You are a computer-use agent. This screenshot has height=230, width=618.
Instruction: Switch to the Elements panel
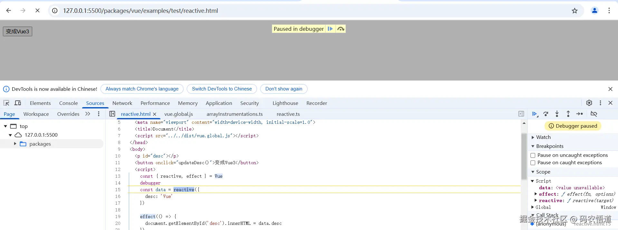[x=40, y=103]
